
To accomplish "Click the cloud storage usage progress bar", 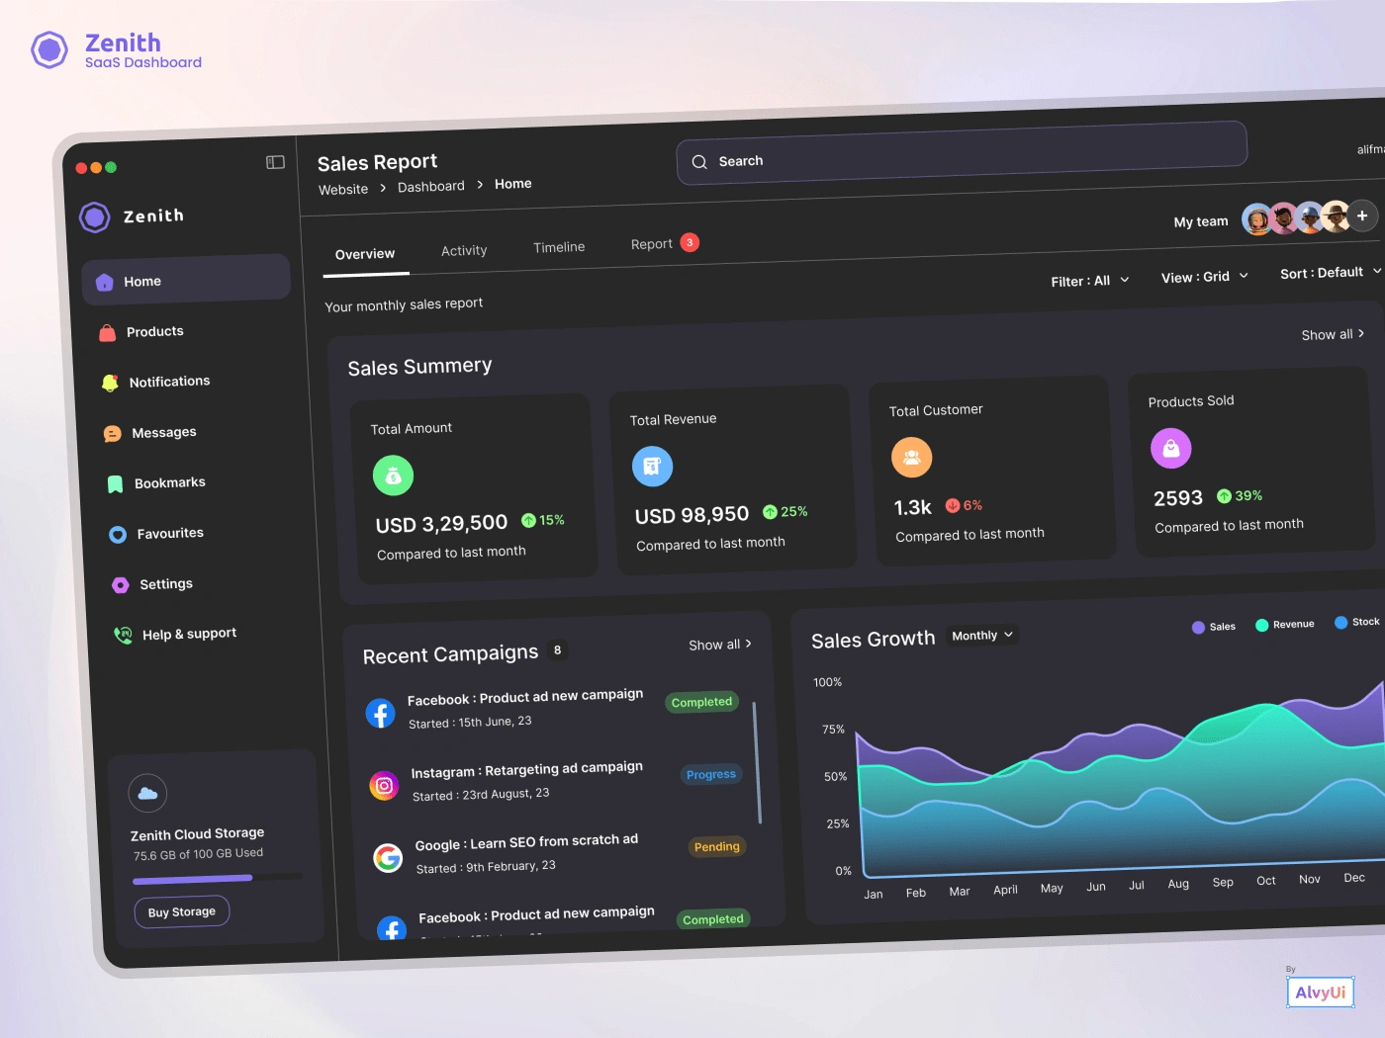I will (x=218, y=878).
